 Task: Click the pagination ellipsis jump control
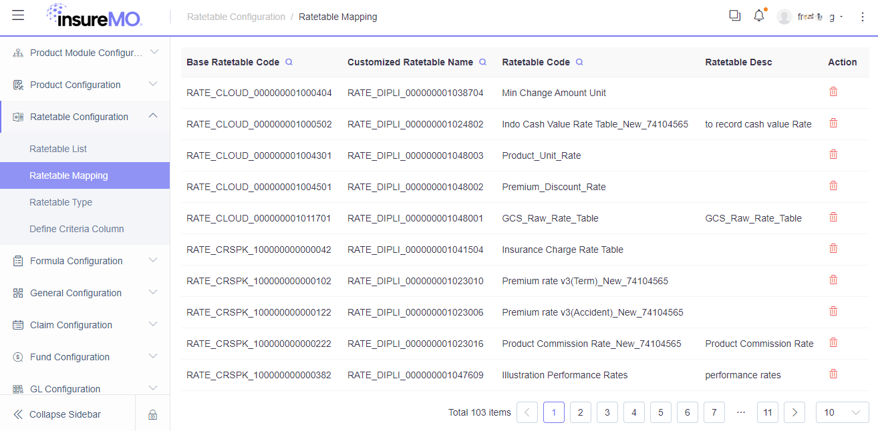pos(741,412)
